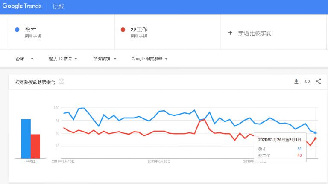
Task: Open help for 搜尋熱度的趨勢變化
Action: coord(61,82)
